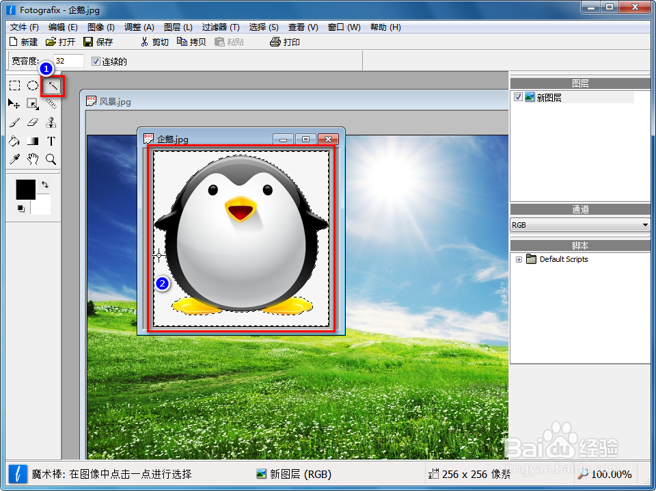Open the 调整 (A) menu
This screenshot has height=491, width=656.
click(x=139, y=27)
